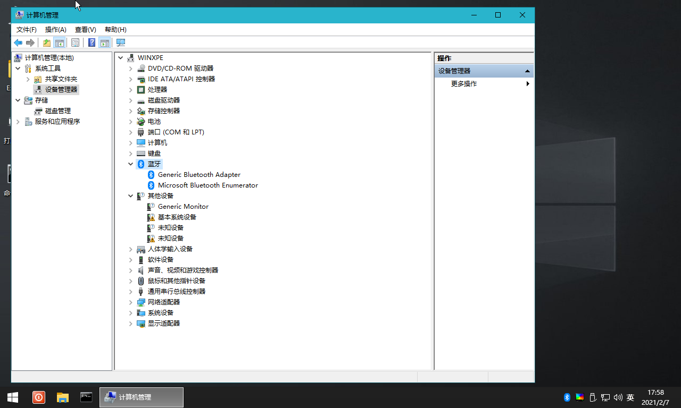Select the 系统设备 category
The width and height of the screenshot is (681, 408).
[161, 313]
